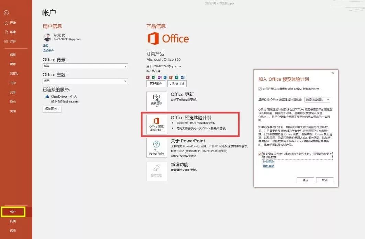The image size is (365, 239).
Task: Click the user profile photo
Action: [47, 37]
